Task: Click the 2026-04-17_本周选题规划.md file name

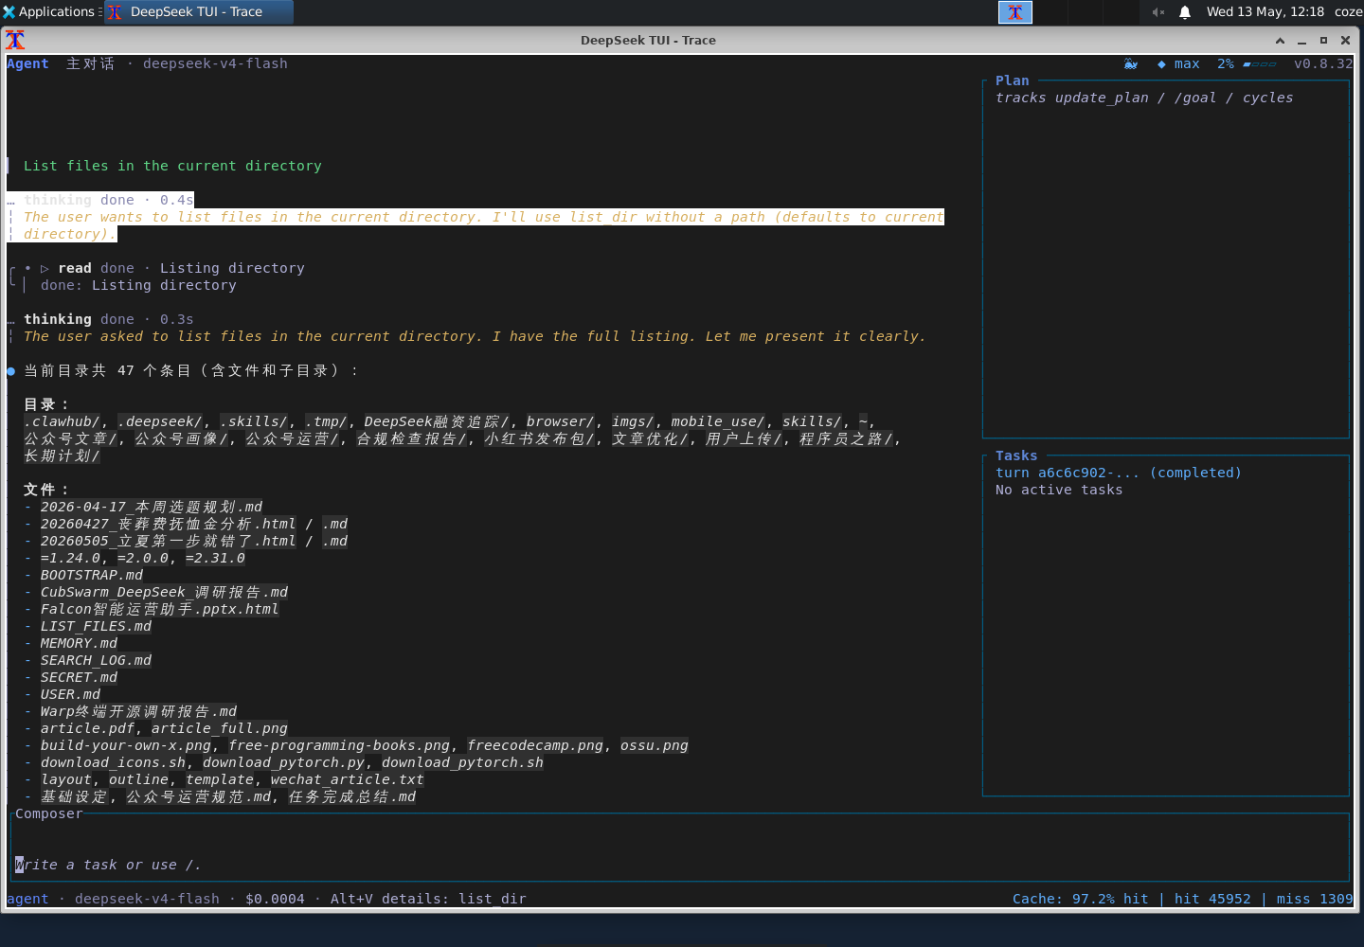Action: point(152,507)
